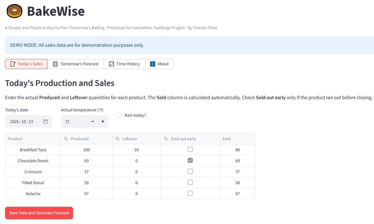Click the edit icon in Produced header

coord(66,139)
